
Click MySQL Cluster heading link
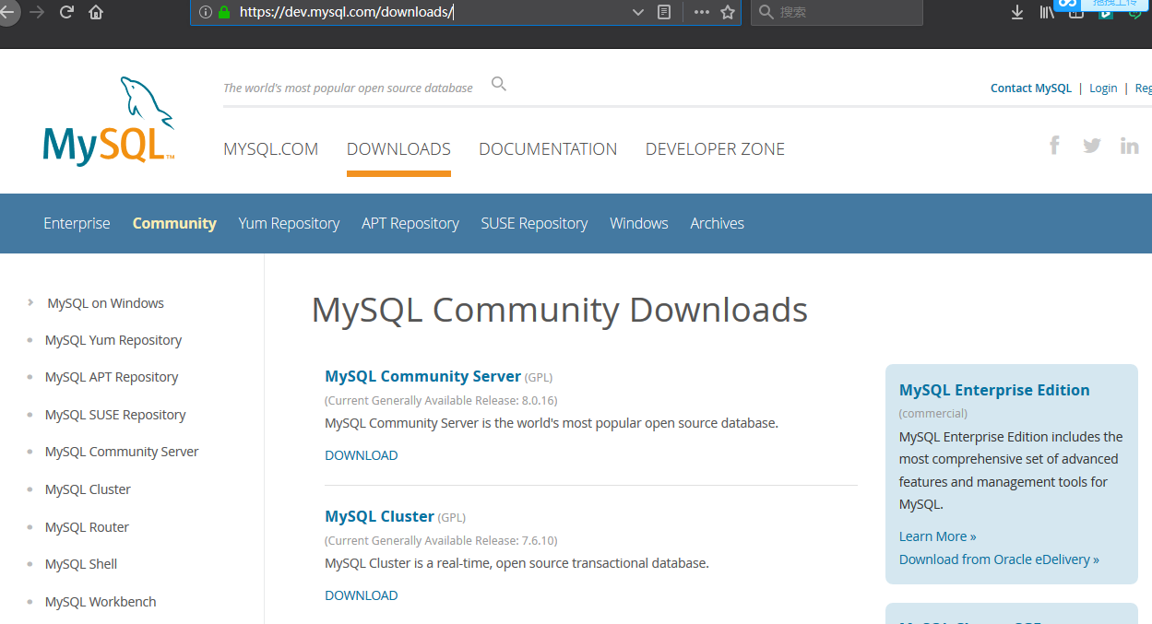point(380,516)
